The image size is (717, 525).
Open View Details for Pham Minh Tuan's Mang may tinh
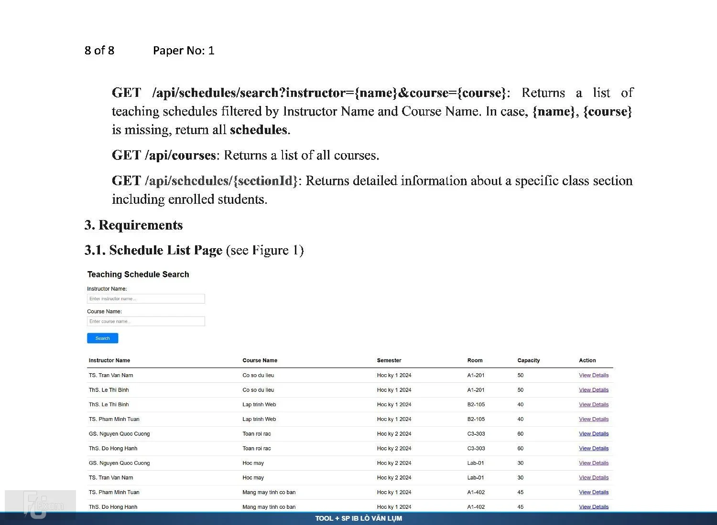click(x=594, y=493)
